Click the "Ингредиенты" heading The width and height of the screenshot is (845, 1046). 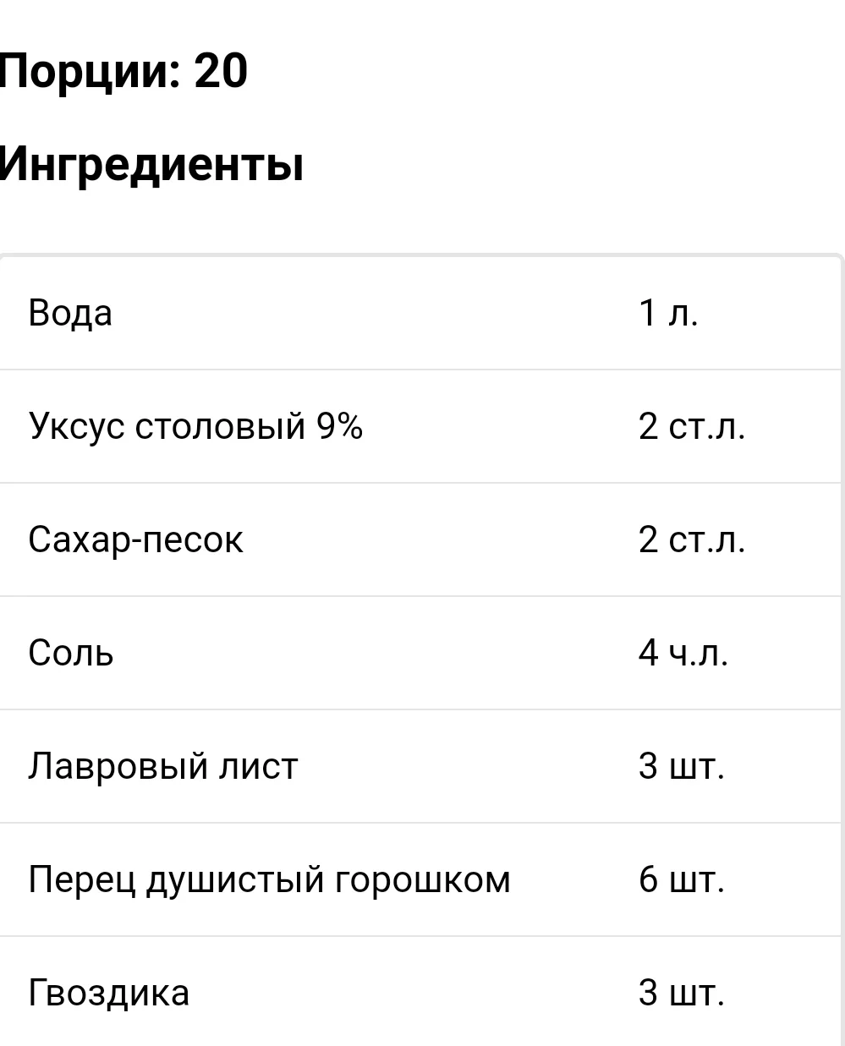click(151, 163)
